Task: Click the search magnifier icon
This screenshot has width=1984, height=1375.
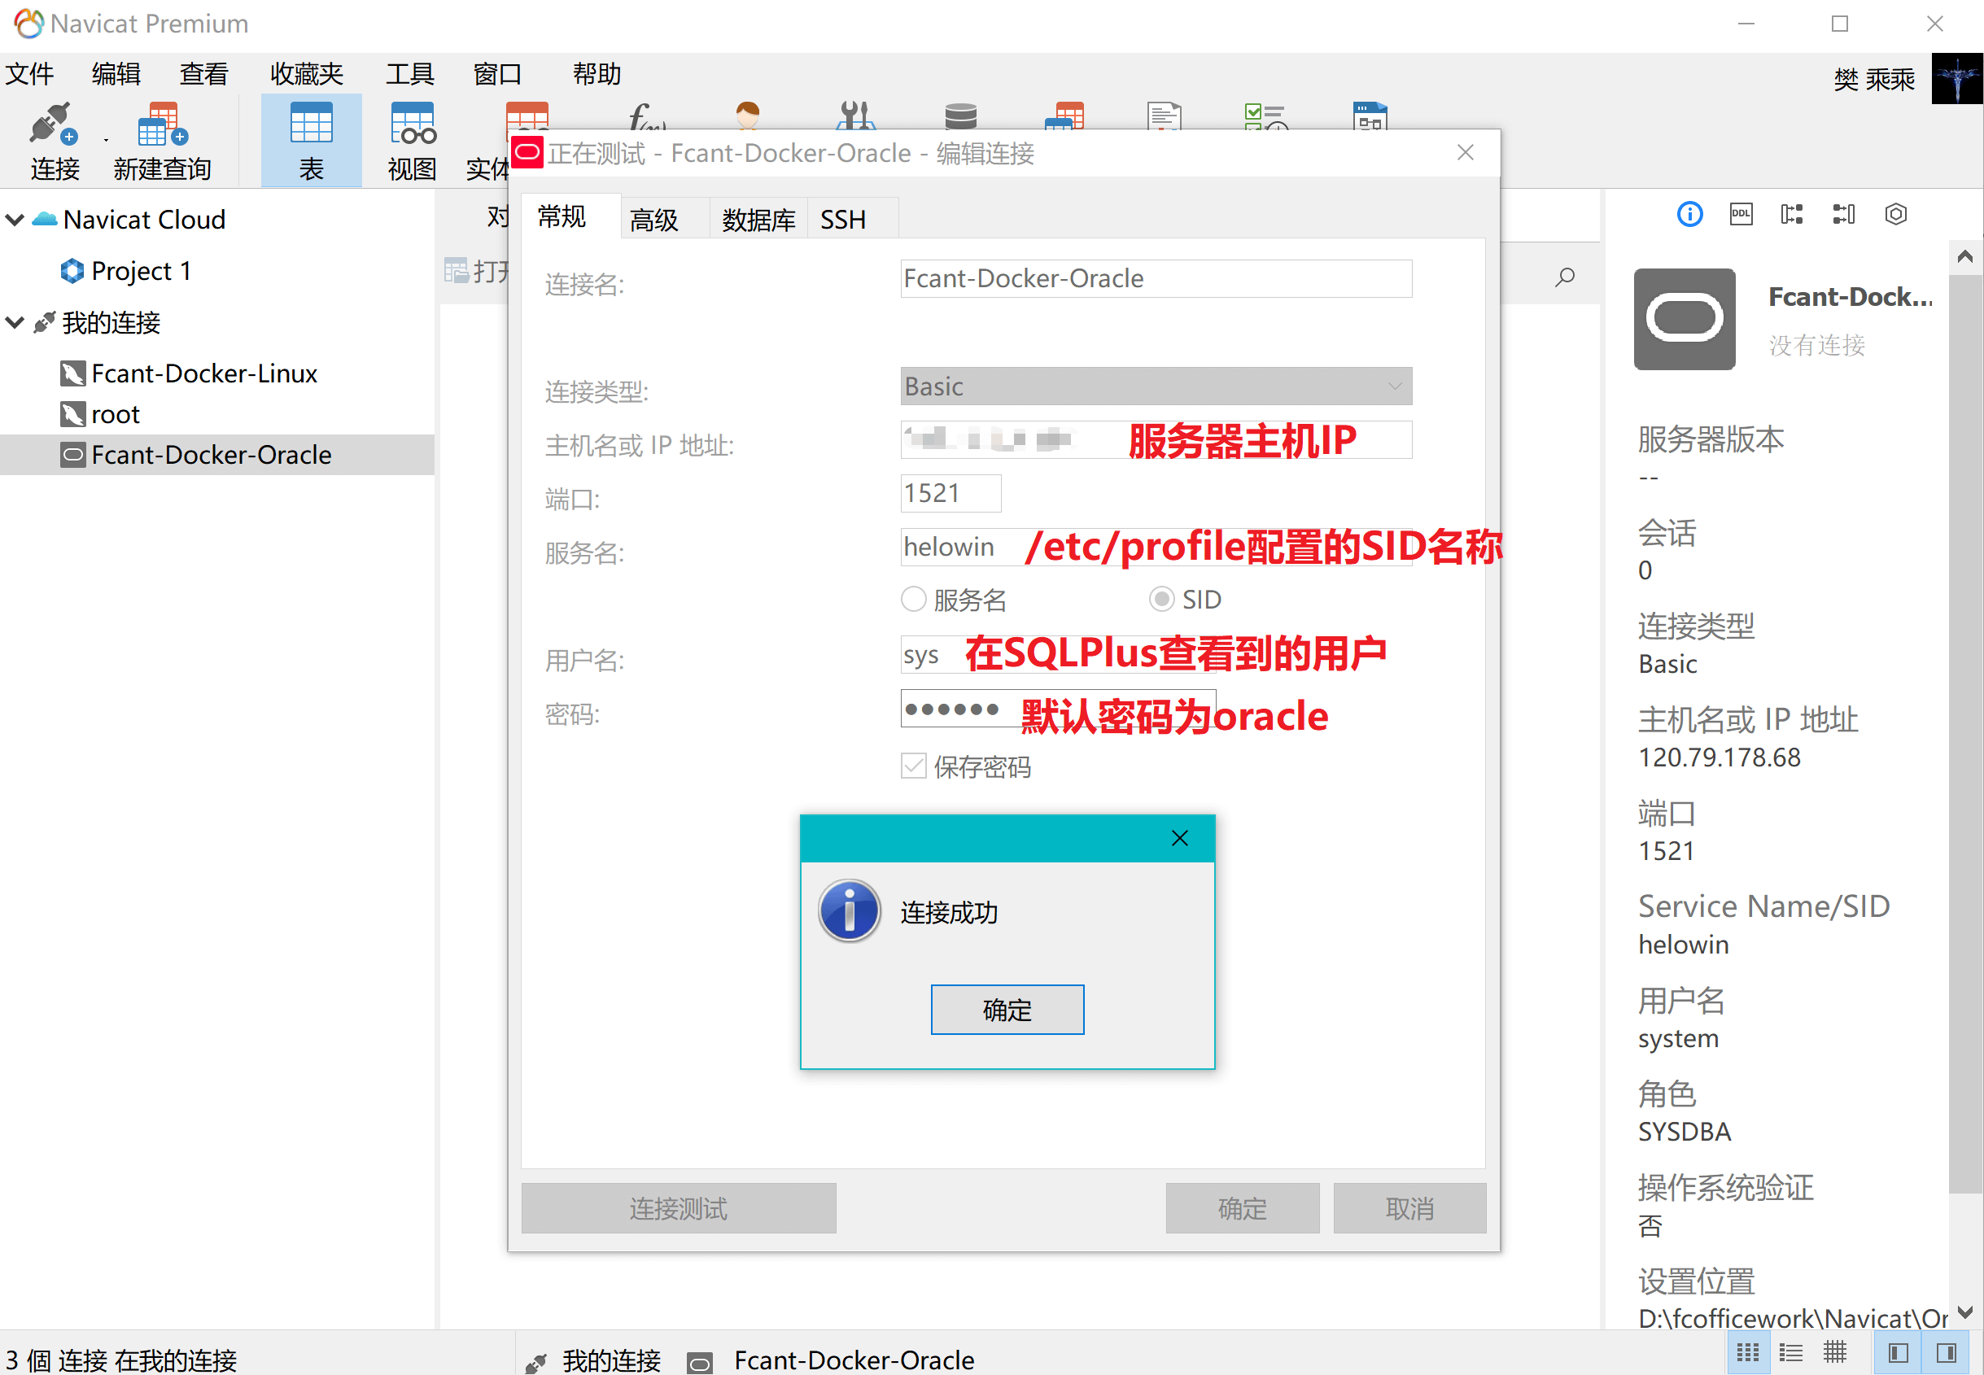Action: click(1564, 277)
